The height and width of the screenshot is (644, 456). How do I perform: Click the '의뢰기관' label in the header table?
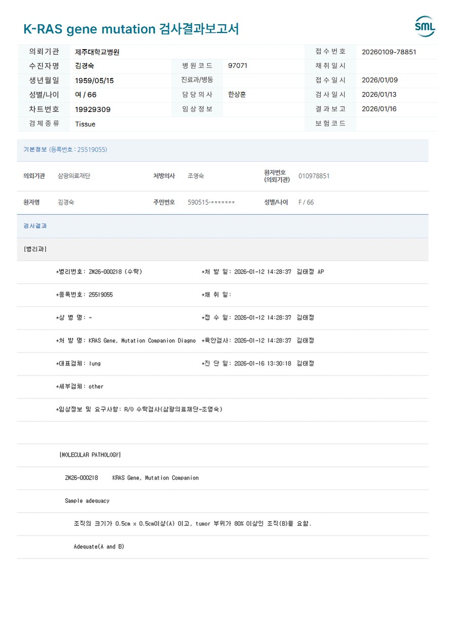(44, 52)
